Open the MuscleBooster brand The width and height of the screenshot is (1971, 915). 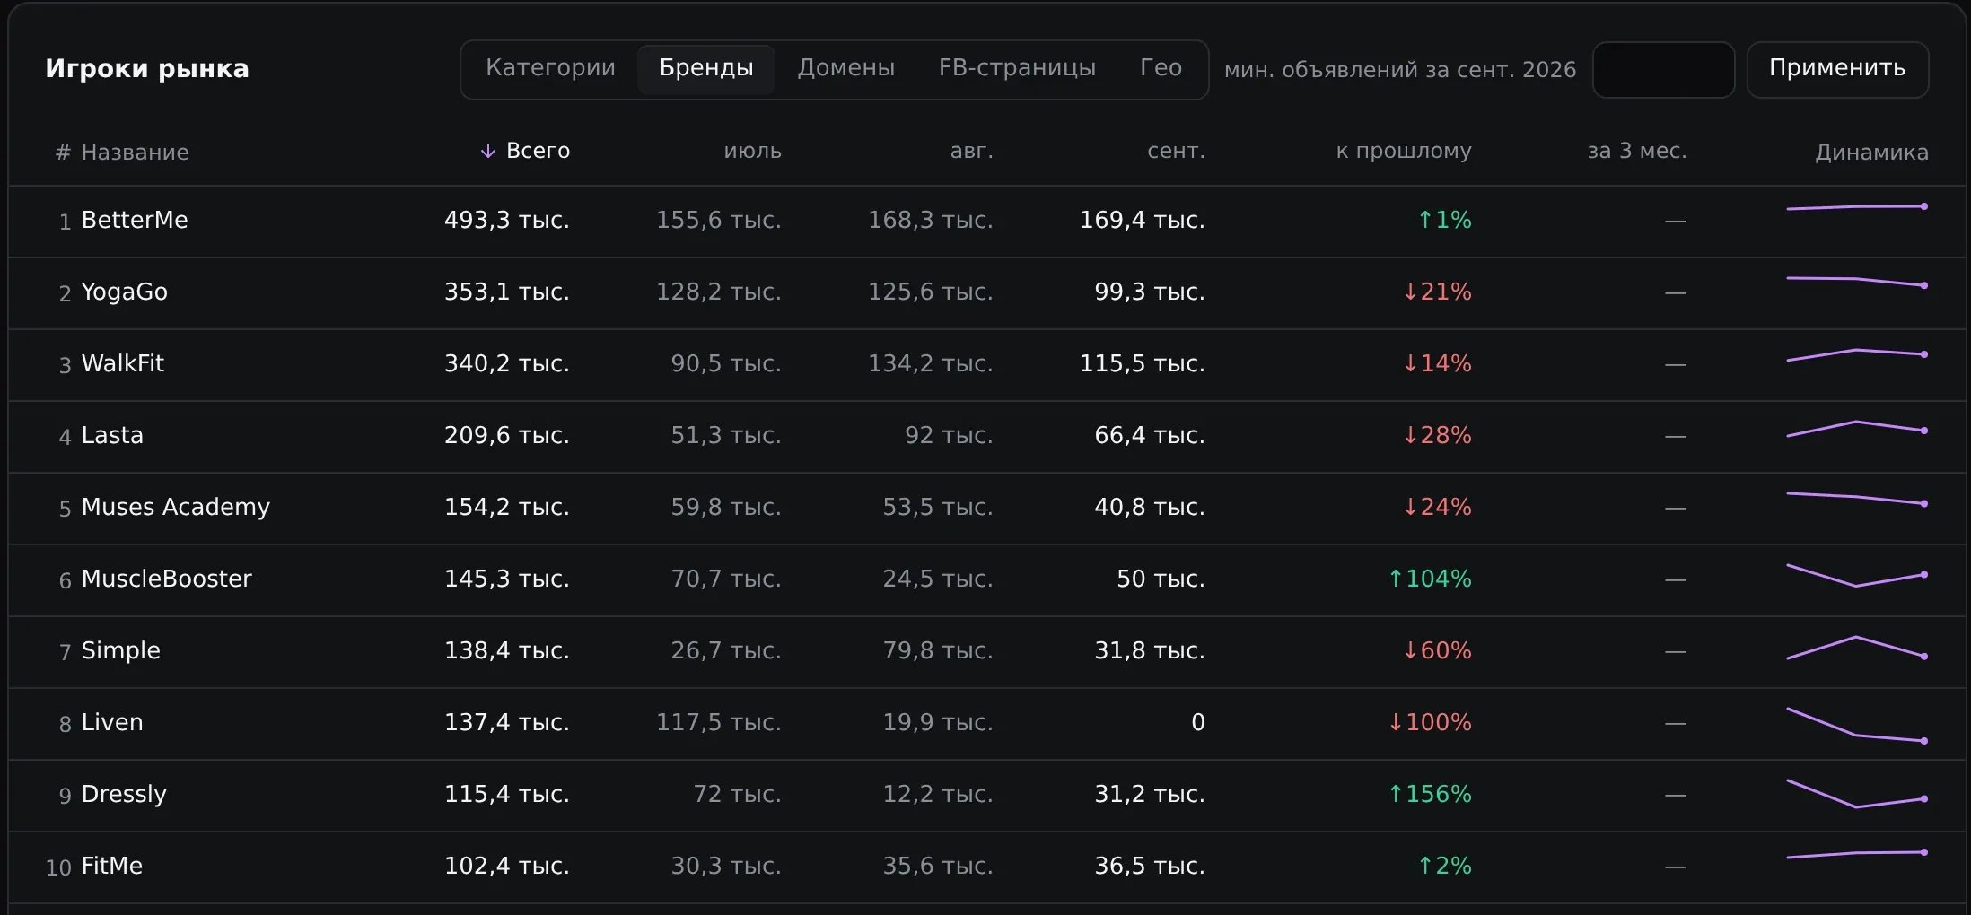click(166, 579)
